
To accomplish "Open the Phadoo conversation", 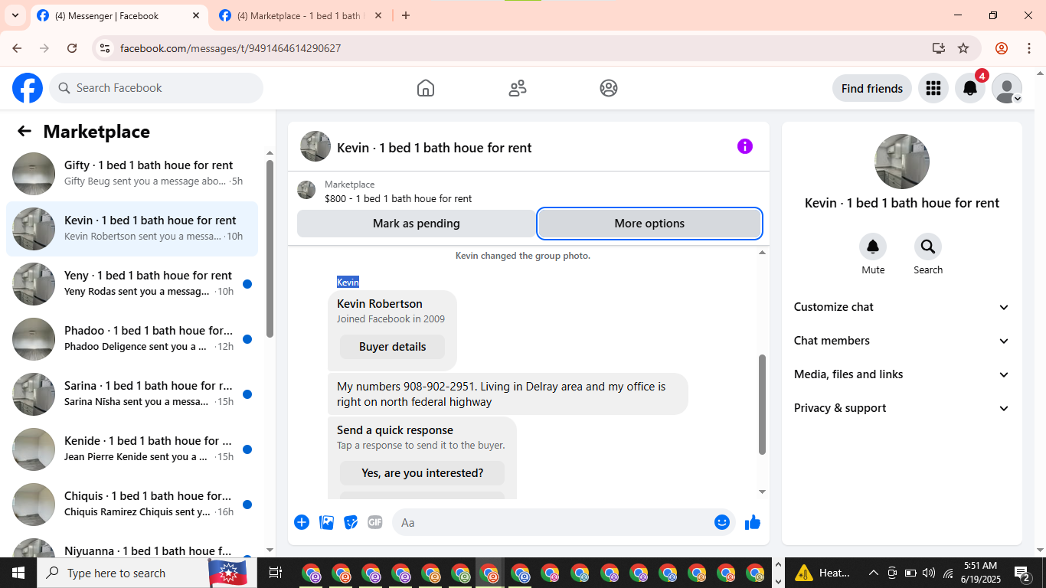I will pyautogui.click(x=132, y=339).
